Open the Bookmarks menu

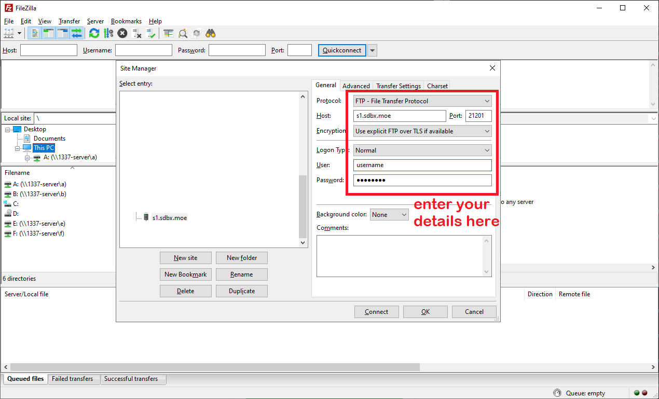click(126, 21)
